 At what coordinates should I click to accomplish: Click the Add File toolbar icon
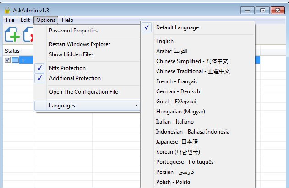(12, 35)
